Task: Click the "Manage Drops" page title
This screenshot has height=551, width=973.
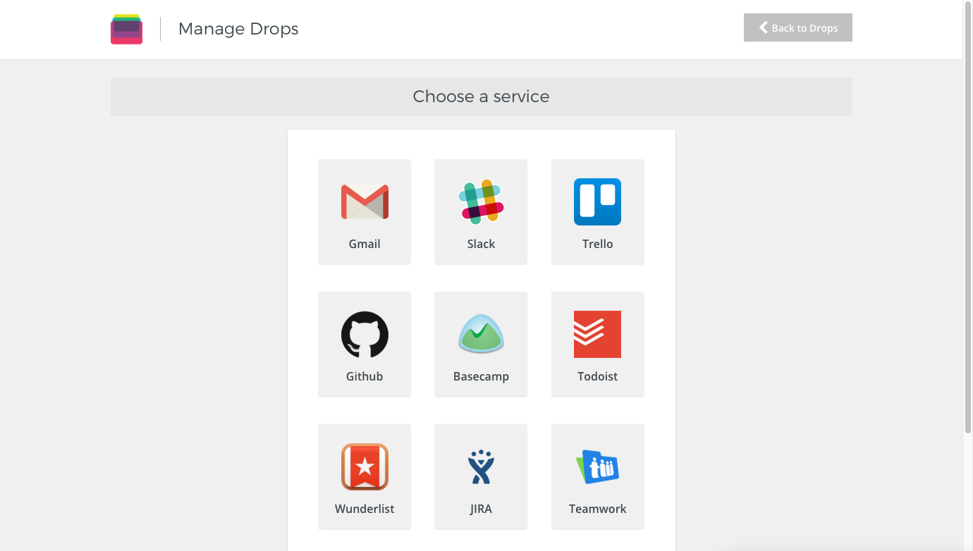Action: coord(238,29)
